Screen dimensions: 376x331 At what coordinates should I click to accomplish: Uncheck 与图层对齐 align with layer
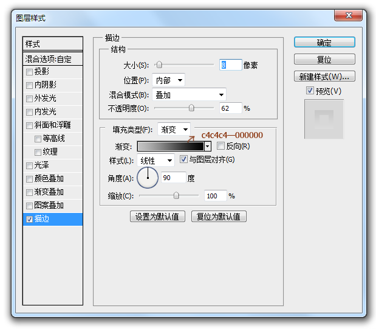pyautogui.click(x=184, y=160)
